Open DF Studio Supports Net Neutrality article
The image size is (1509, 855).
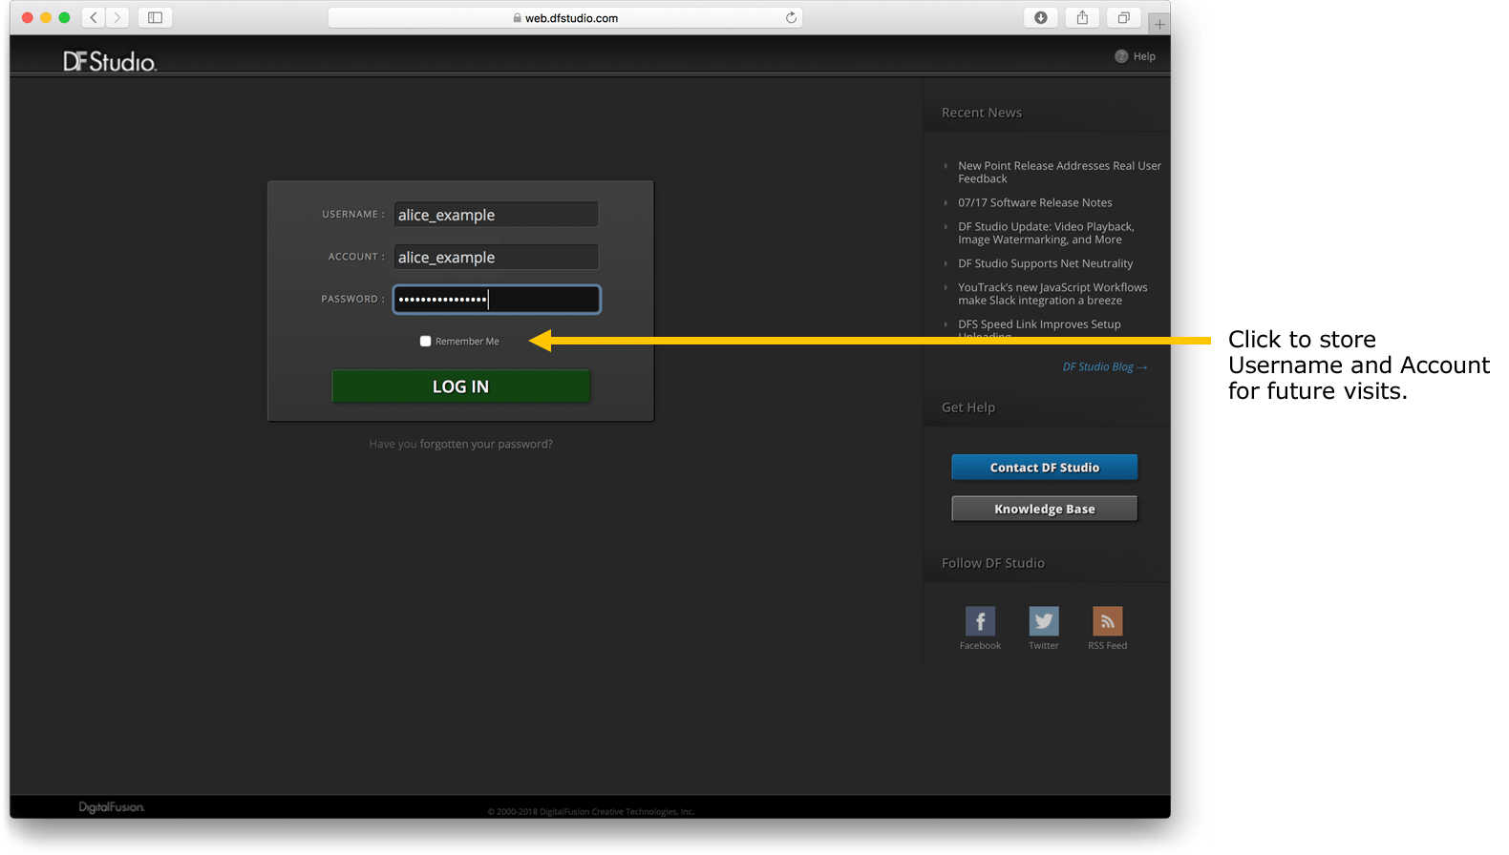(1046, 263)
